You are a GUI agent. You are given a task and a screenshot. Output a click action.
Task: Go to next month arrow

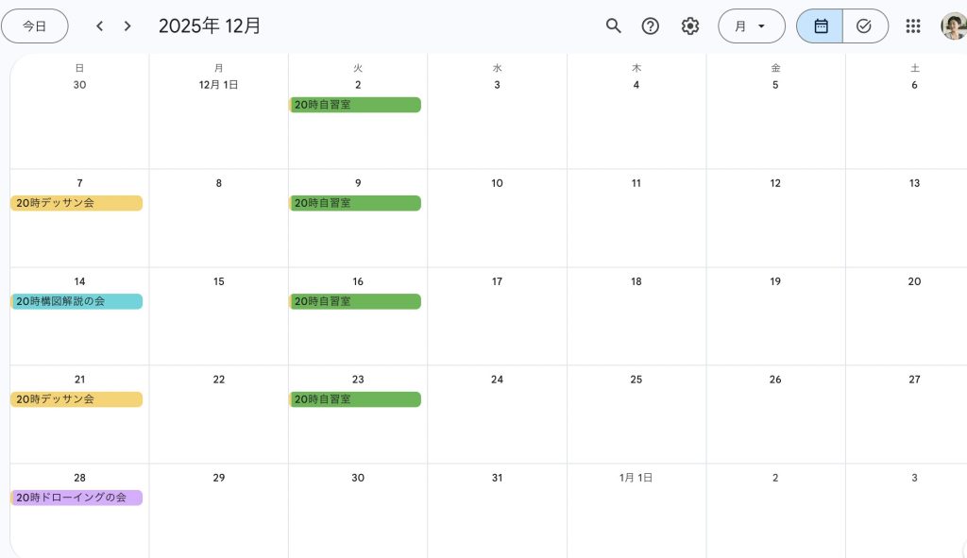[x=127, y=26]
